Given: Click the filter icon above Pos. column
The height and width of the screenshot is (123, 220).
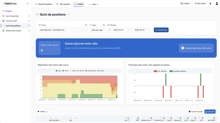Looking at the screenshot, I should coord(125,118).
